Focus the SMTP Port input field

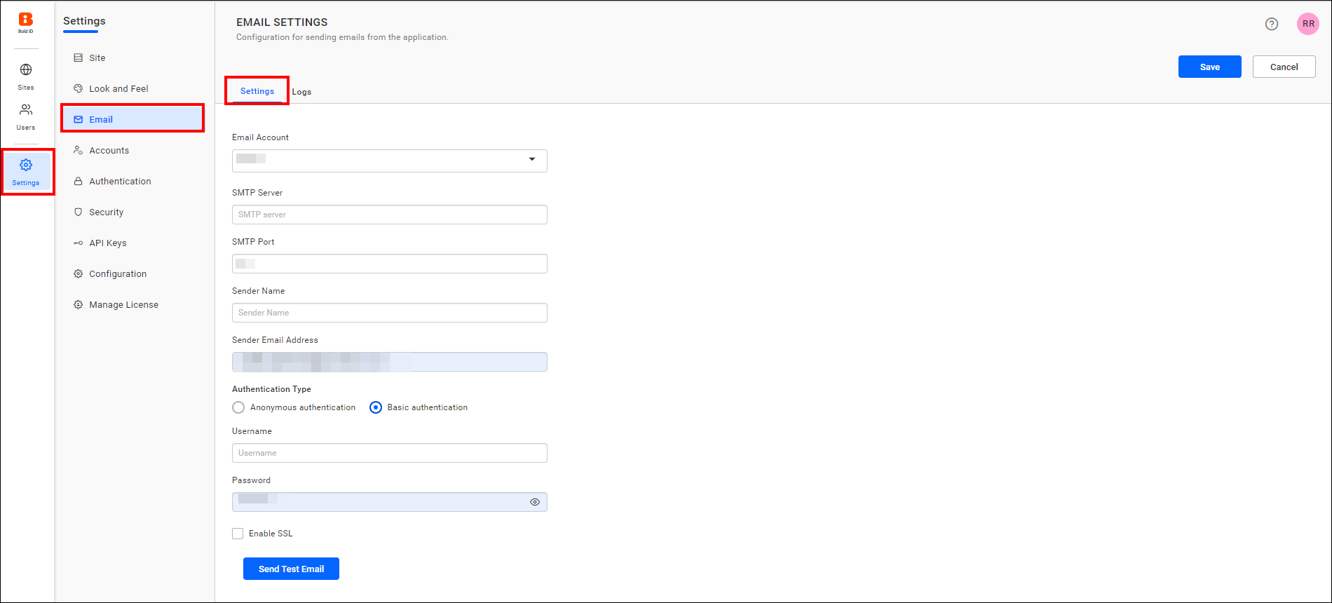pyautogui.click(x=390, y=264)
